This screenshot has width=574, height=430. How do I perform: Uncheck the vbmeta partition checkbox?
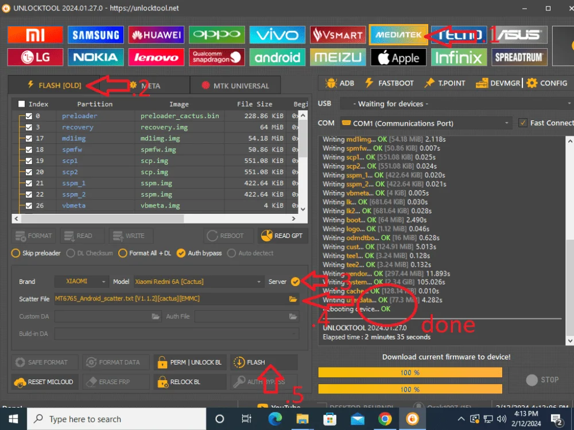pos(29,206)
